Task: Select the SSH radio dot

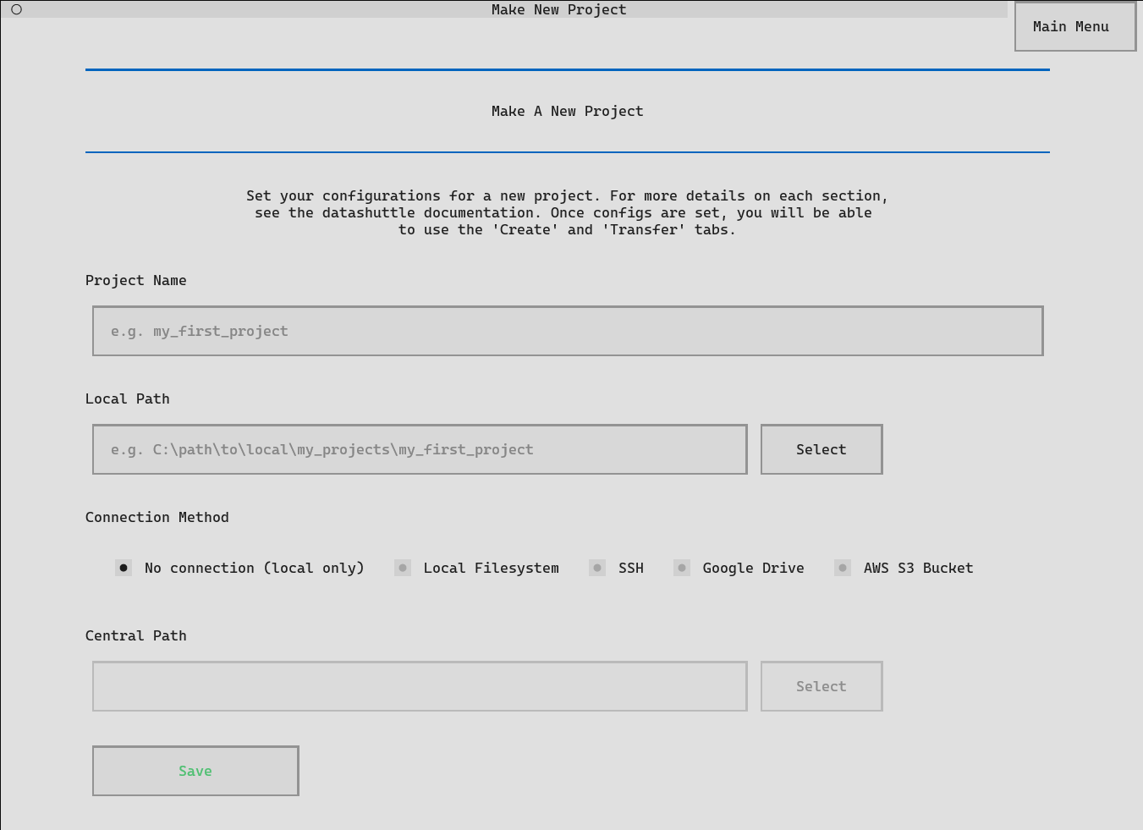Action: [x=597, y=568]
